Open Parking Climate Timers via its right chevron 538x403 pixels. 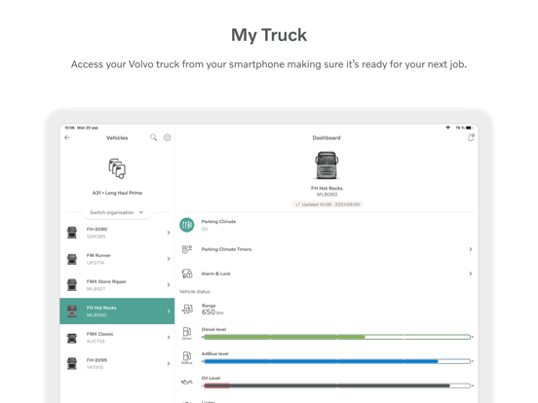point(471,249)
